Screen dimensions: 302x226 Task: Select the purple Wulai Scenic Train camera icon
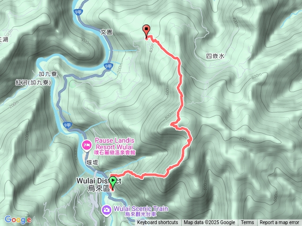pos(107,210)
